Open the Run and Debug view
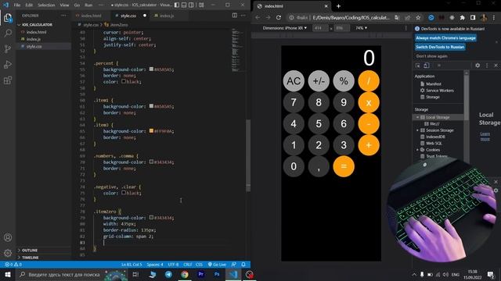 8,64
